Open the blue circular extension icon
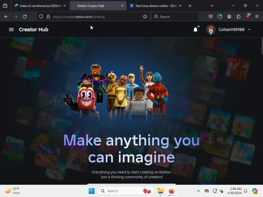 [x=220, y=17]
